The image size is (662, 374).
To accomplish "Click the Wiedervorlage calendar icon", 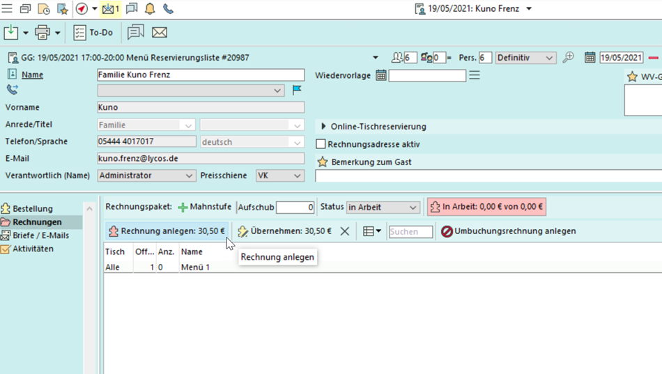I will coord(381,75).
